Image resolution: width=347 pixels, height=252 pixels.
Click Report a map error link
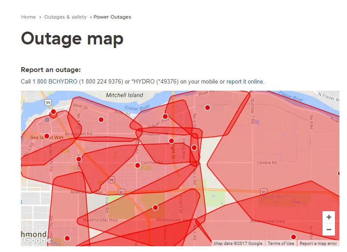(x=318, y=244)
